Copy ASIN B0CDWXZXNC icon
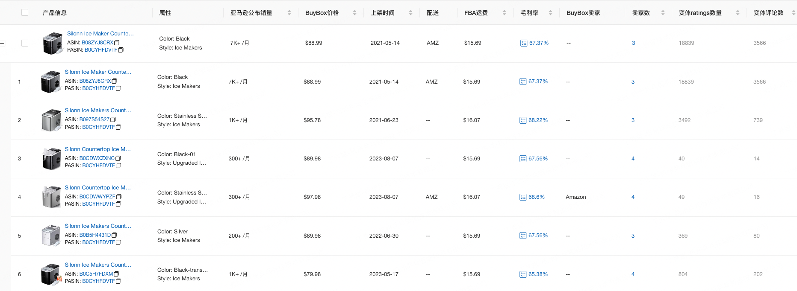797x291 pixels. click(118, 158)
